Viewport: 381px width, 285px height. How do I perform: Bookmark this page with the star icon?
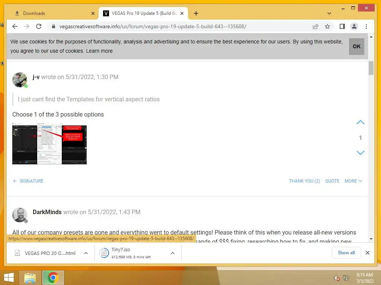coord(327,26)
